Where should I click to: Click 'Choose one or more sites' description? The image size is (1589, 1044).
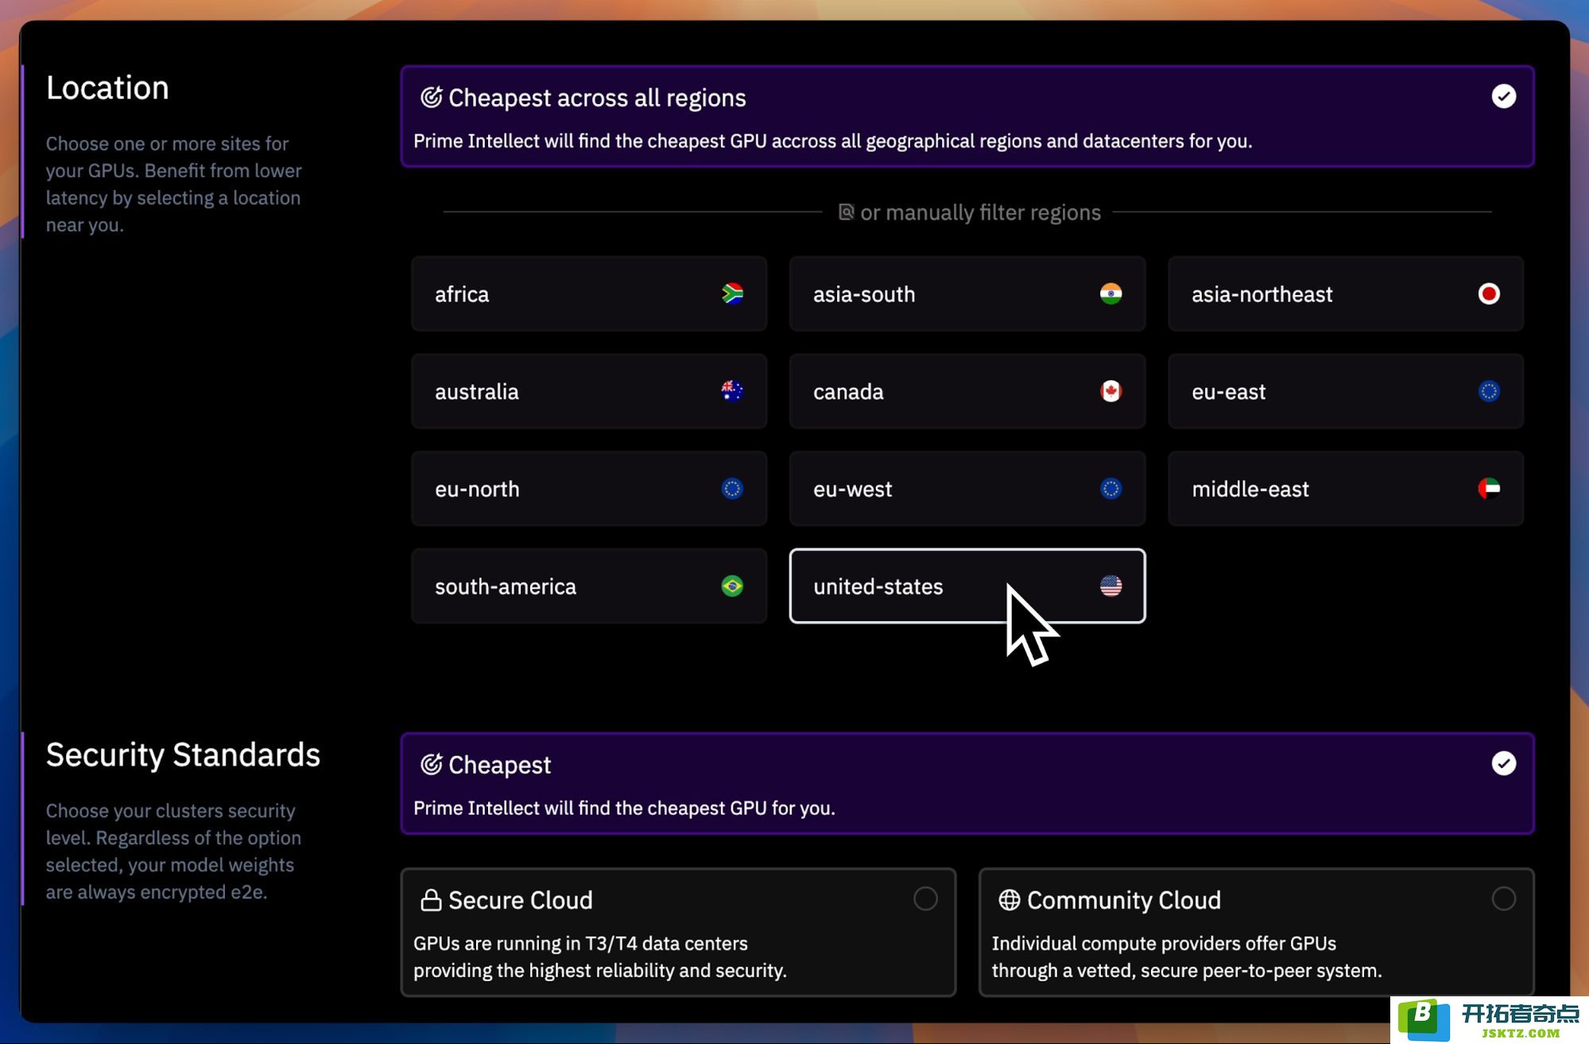(x=173, y=184)
